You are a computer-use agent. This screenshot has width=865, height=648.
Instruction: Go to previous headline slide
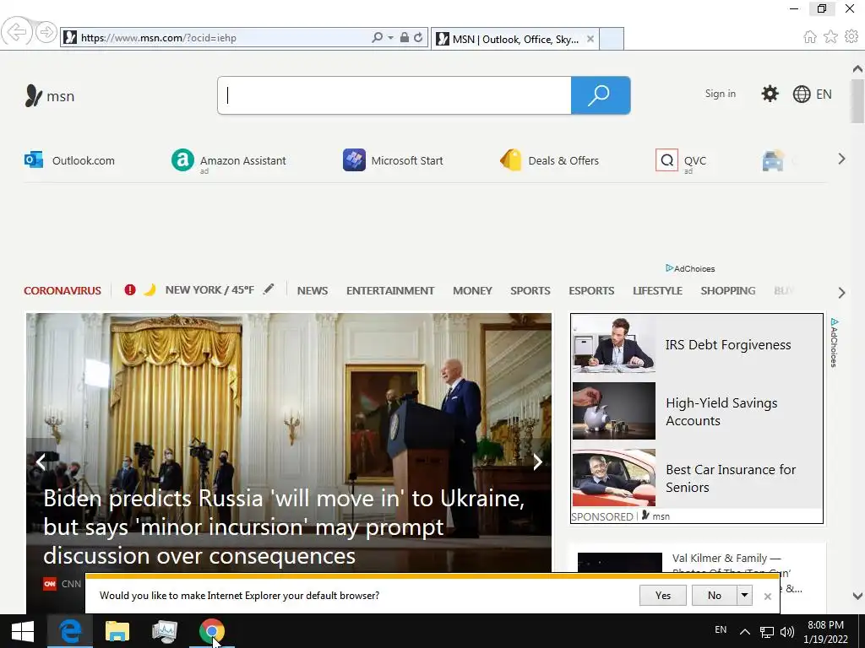pos(41,462)
